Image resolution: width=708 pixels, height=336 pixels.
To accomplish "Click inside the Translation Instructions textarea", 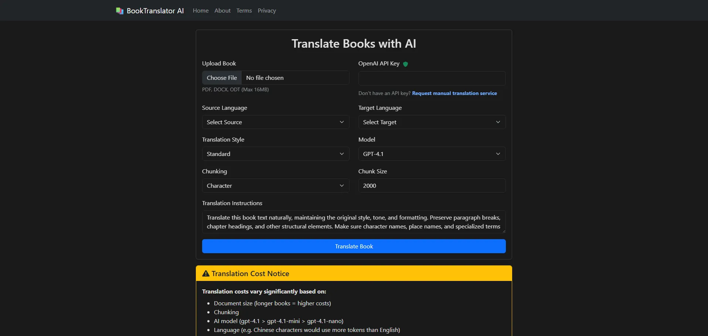I will tap(353, 222).
